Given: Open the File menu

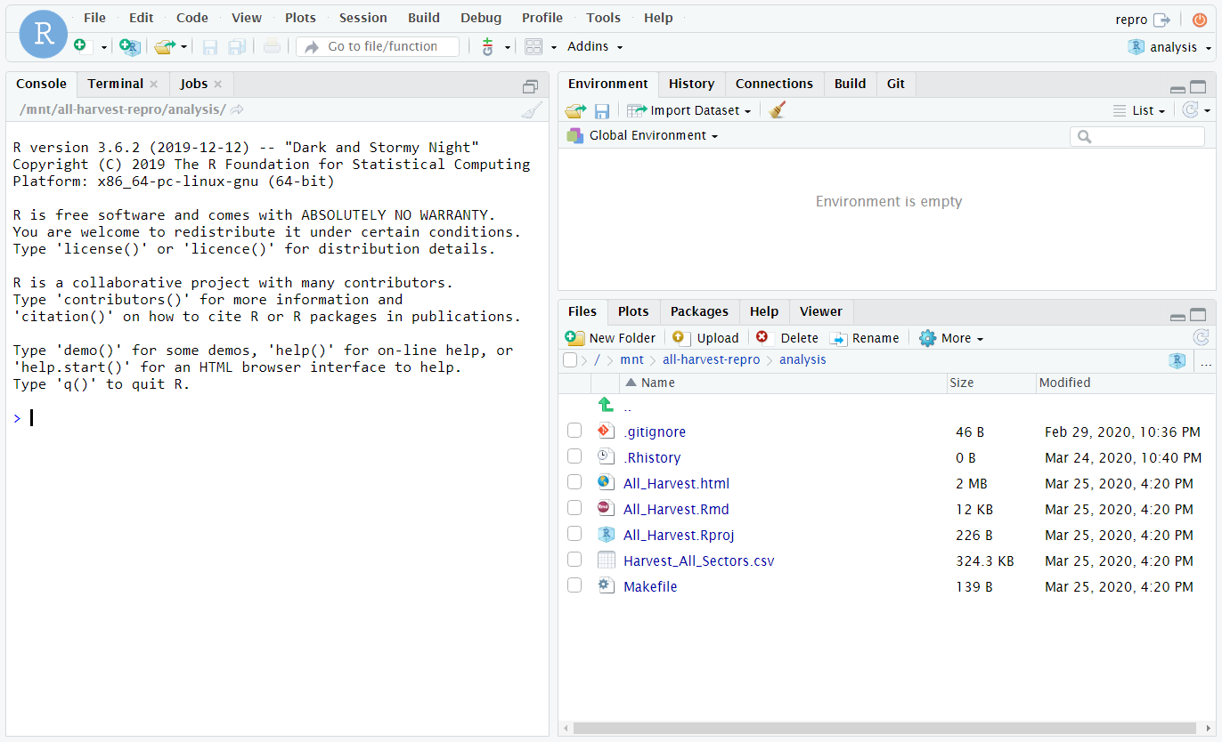Looking at the screenshot, I should (94, 18).
